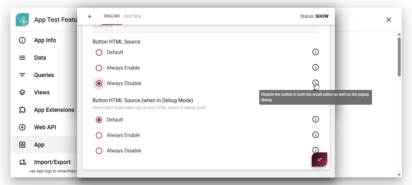Image resolution: width=412 pixels, height=185 pixels.
Task: Select Always Enable radio for Debug Mode
Action: [99, 135]
